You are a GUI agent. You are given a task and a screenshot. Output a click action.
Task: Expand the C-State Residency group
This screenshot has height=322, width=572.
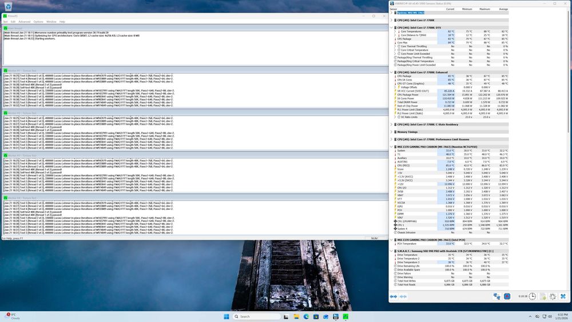point(391,125)
